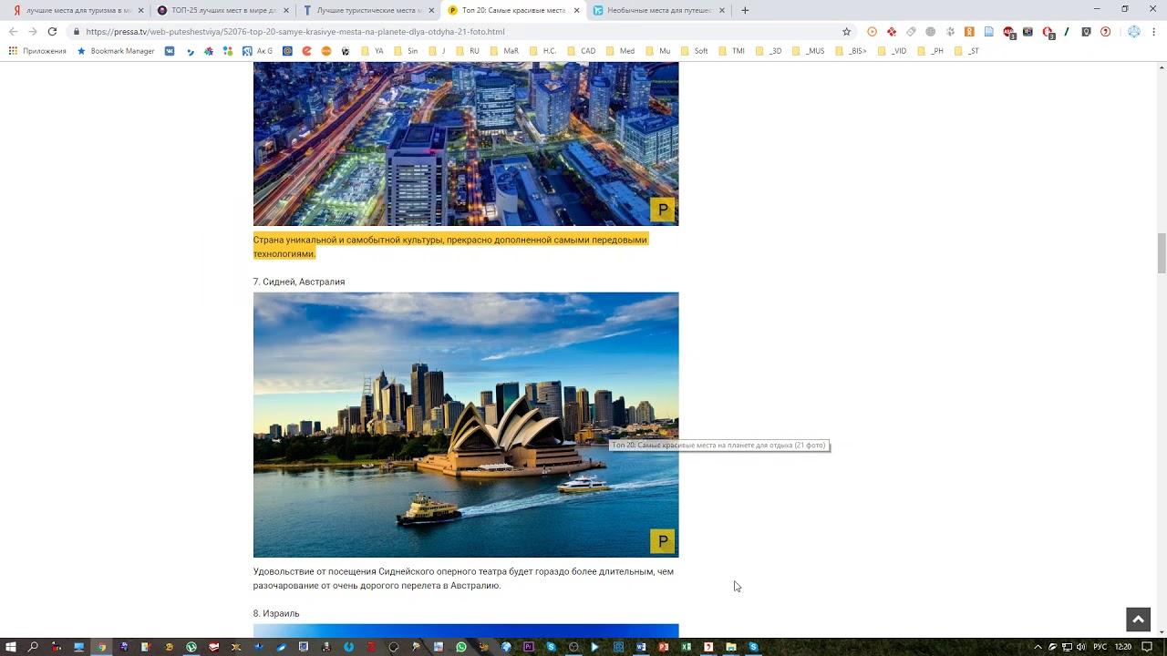Image resolution: width=1167 pixels, height=656 pixels.
Task: Switch the РУС keyboard language
Action: tap(1100, 647)
